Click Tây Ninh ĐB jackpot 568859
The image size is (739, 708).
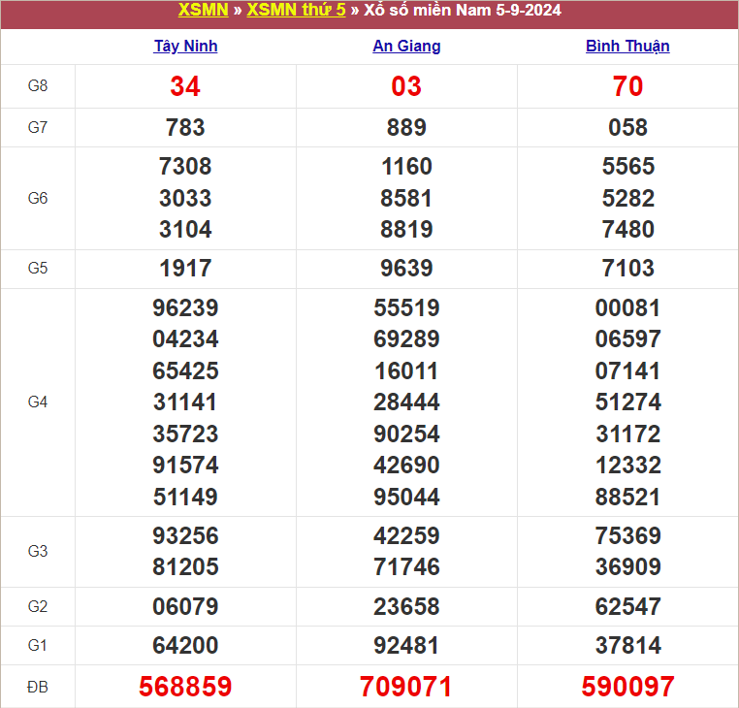pos(185,687)
